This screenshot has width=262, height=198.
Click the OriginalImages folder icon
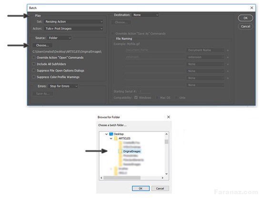tap(120, 151)
